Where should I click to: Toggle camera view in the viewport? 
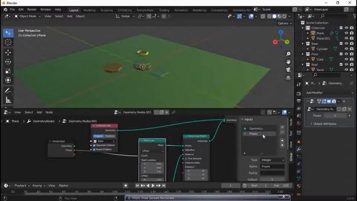[288, 70]
